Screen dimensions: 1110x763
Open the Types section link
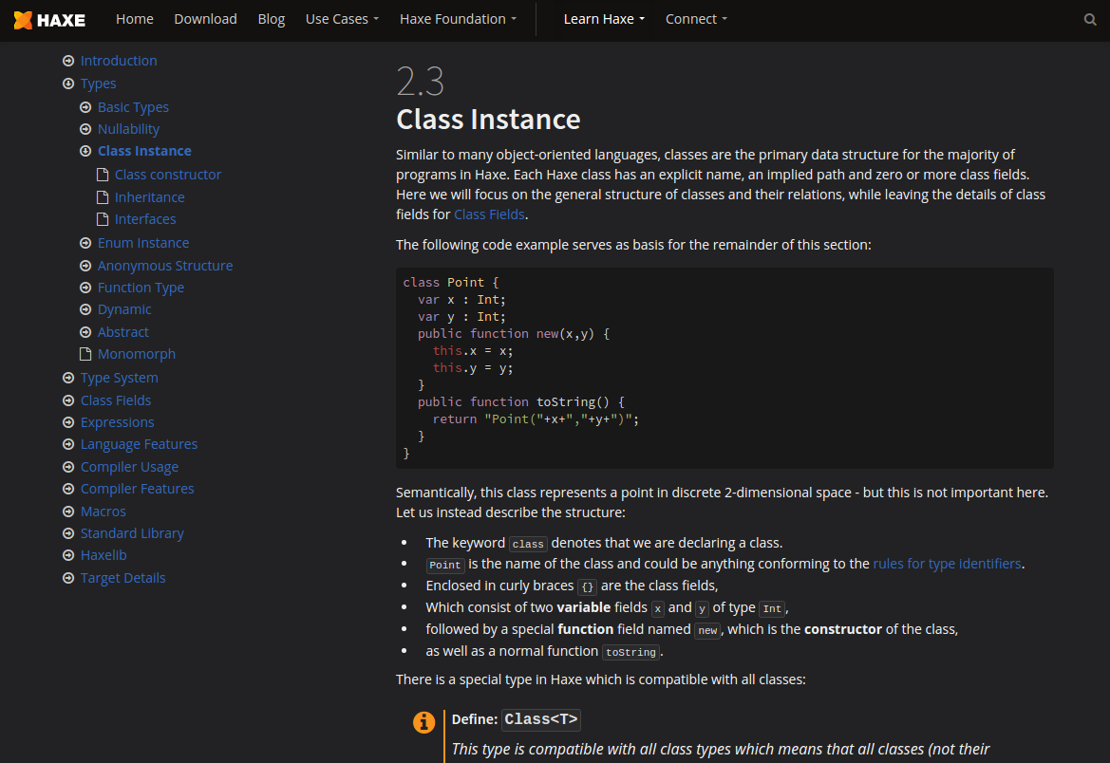tap(99, 84)
